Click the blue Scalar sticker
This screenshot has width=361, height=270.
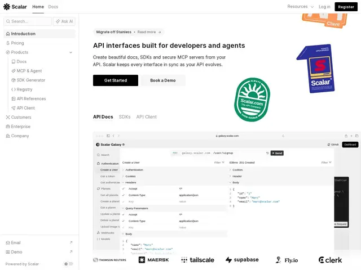coord(316,69)
